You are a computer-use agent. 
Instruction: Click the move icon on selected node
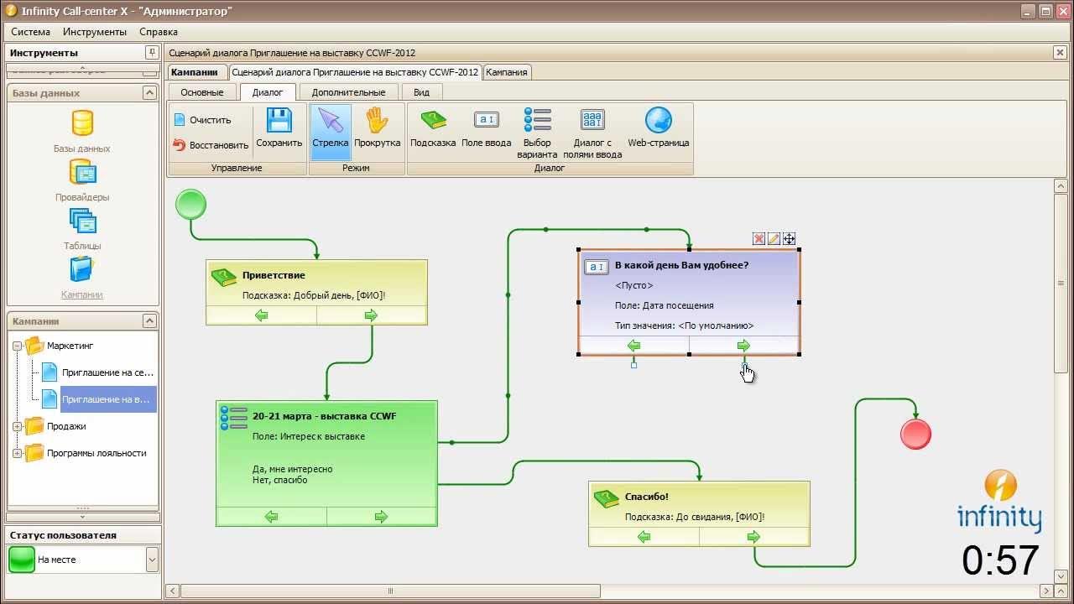[789, 239]
